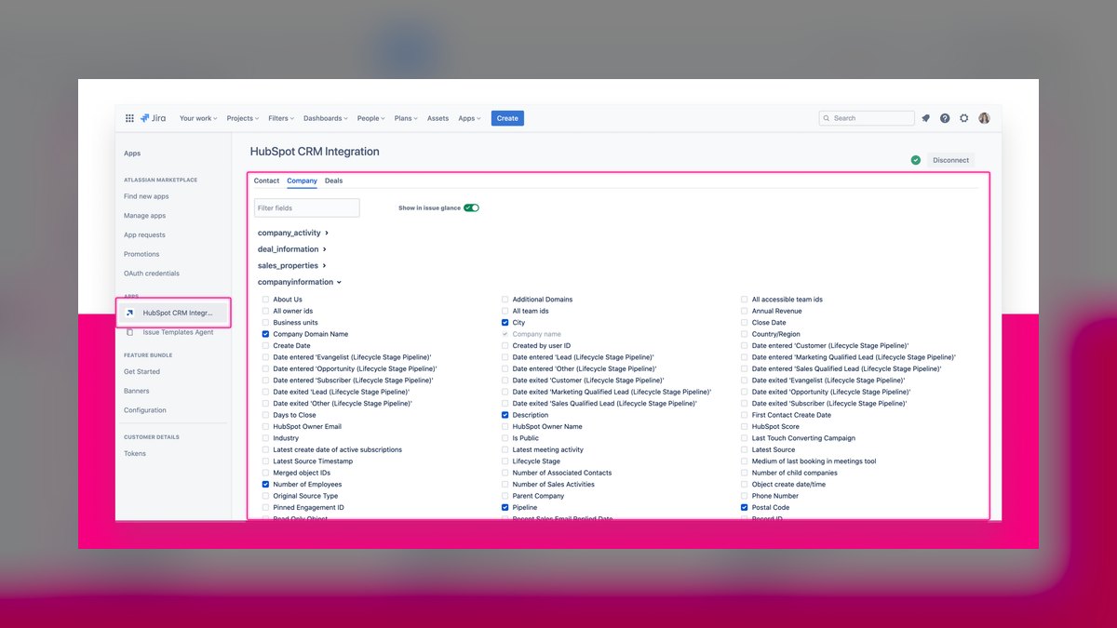Check the Annual Revenue checkbox
1117x628 pixels.
click(745, 311)
